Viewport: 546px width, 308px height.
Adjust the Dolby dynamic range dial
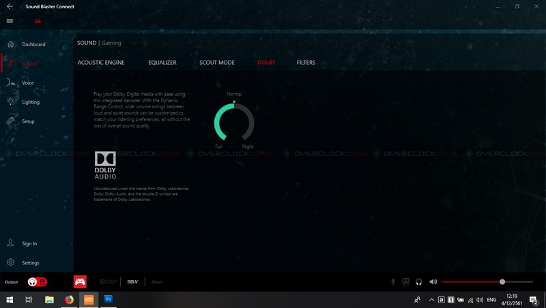(234, 122)
